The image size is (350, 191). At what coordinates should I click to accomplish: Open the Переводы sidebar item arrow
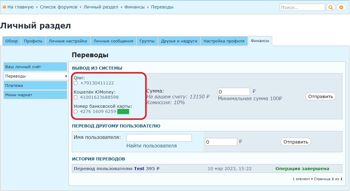[66, 76]
